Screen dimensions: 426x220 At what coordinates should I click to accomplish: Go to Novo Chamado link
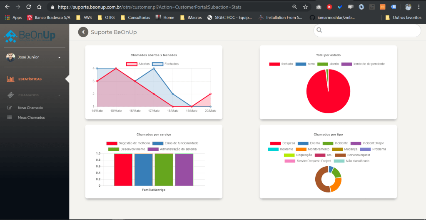pos(30,107)
